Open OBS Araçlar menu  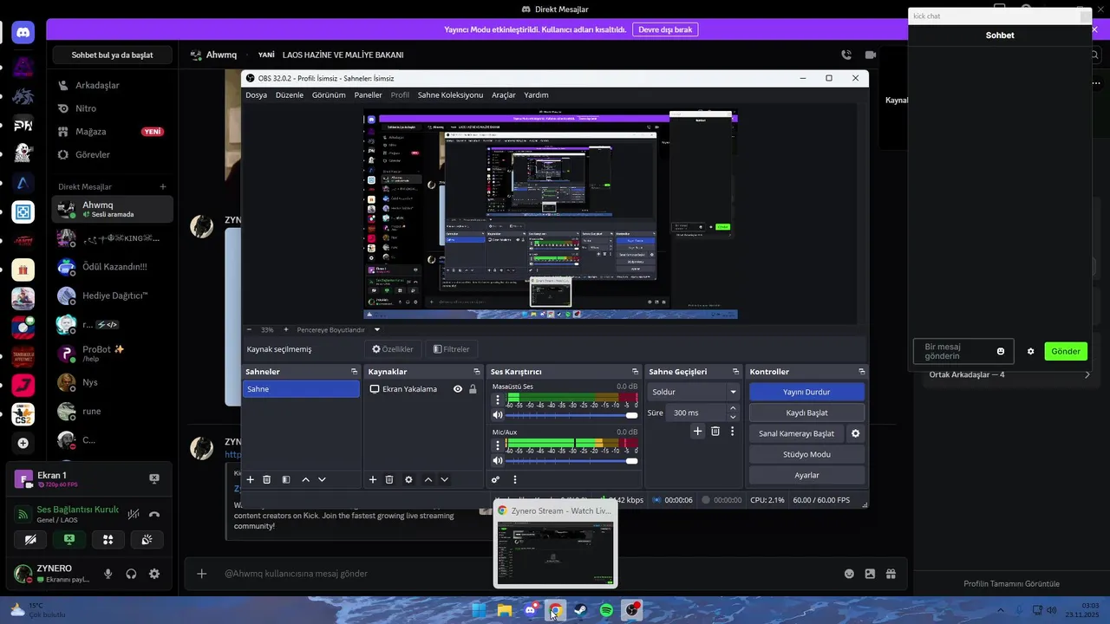coord(504,95)
